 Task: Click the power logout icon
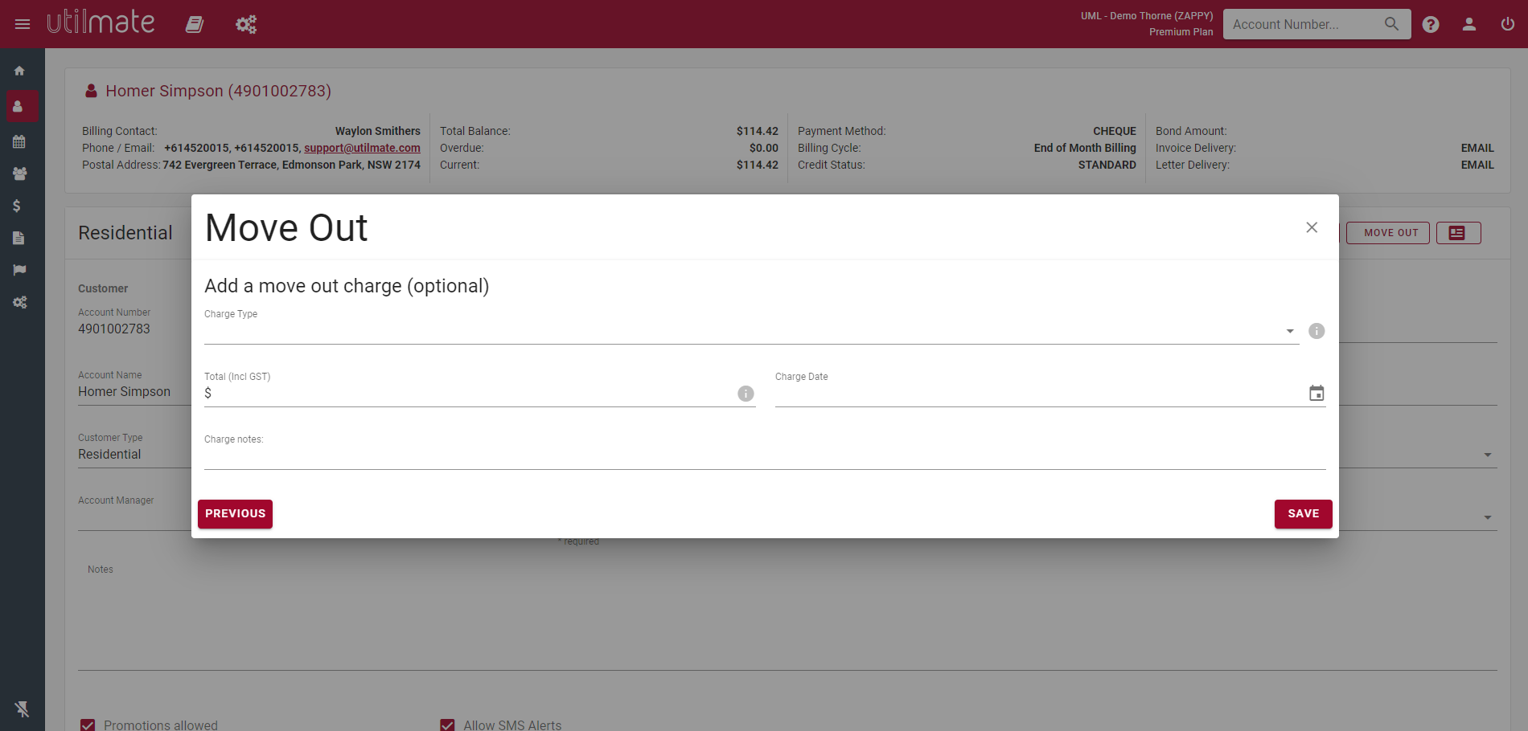(x=1508, y=24)
